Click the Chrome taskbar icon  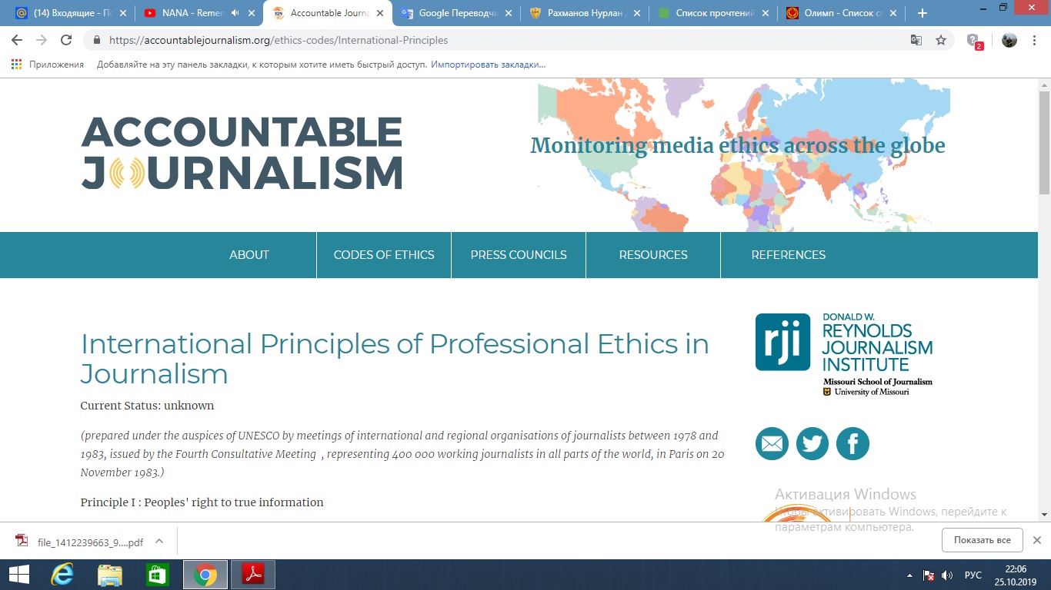tap(205, 574)
